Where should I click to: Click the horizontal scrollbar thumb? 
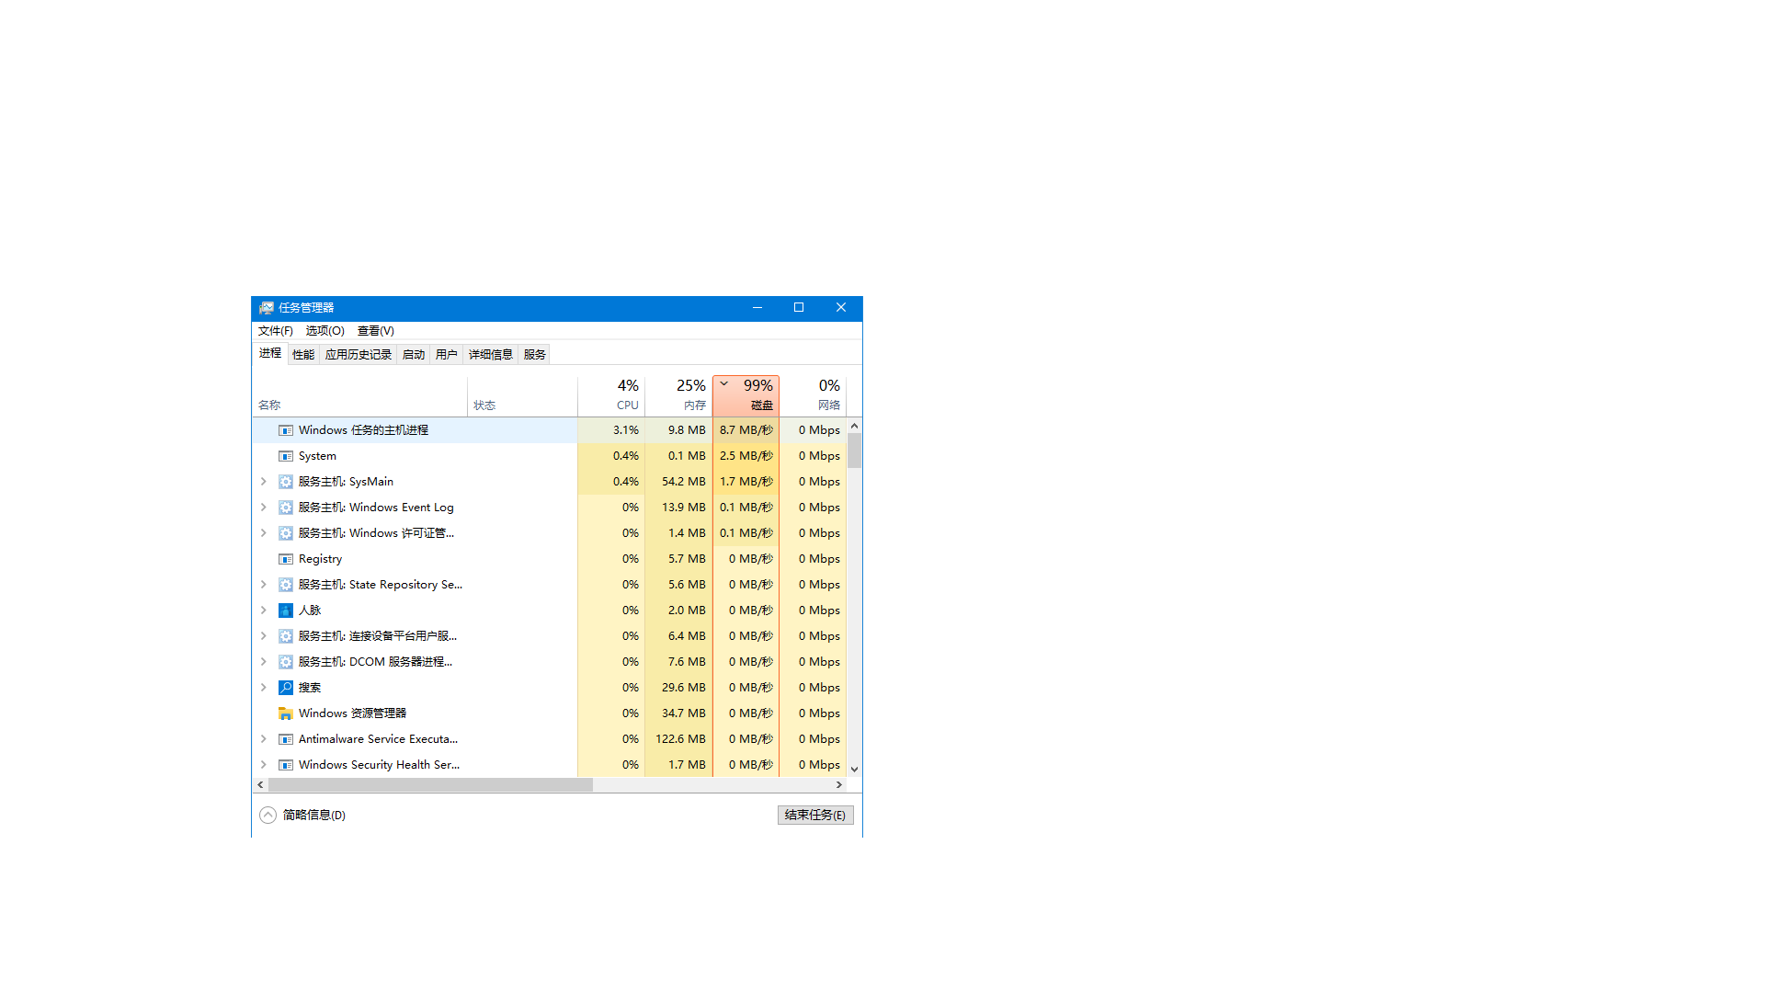tap(430, 785)
